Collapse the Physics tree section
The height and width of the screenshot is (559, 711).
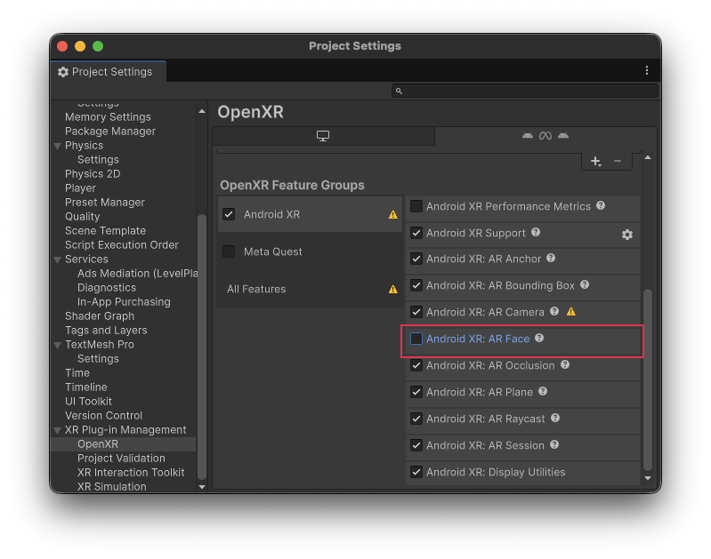pyautogui.click(x=57, y=146)
